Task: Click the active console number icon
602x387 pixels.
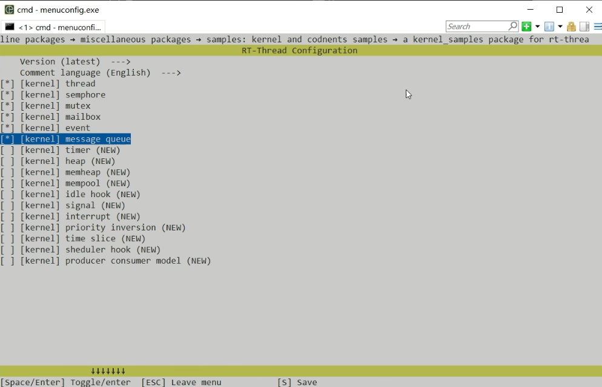Action: tap(549, 27)
